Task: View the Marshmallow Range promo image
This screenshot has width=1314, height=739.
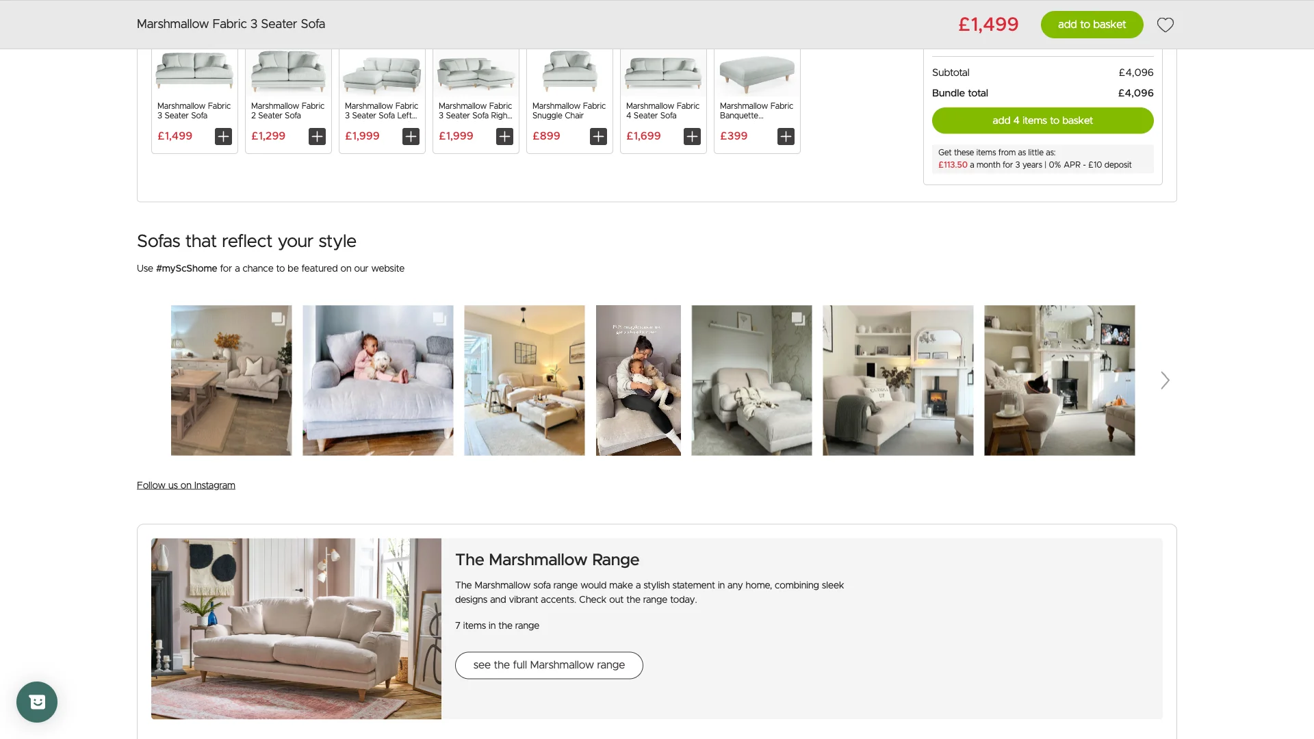Action: coord(296,628)
